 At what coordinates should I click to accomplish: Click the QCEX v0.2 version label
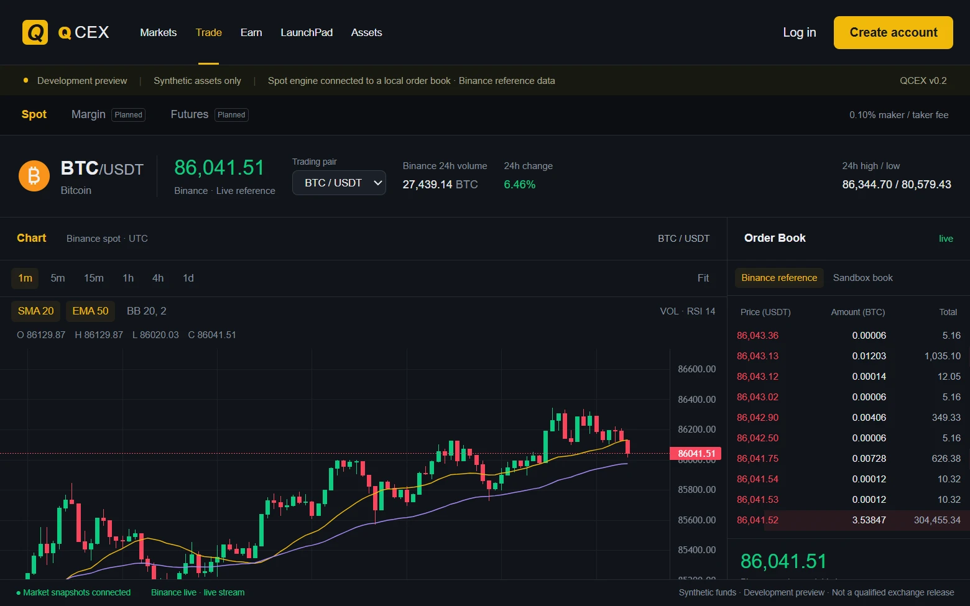(x=923, y=81)
